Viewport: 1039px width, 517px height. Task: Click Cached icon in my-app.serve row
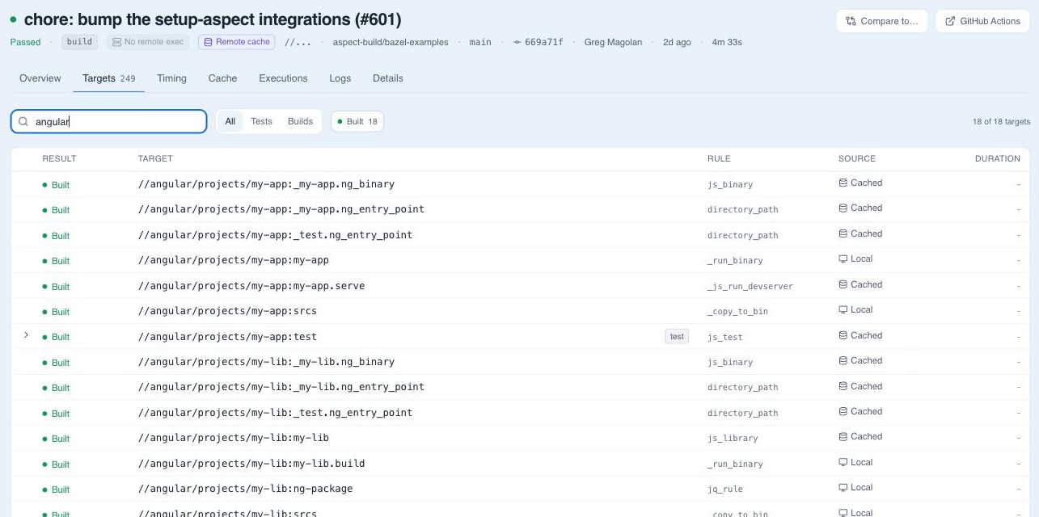click(x=843, y=284)
